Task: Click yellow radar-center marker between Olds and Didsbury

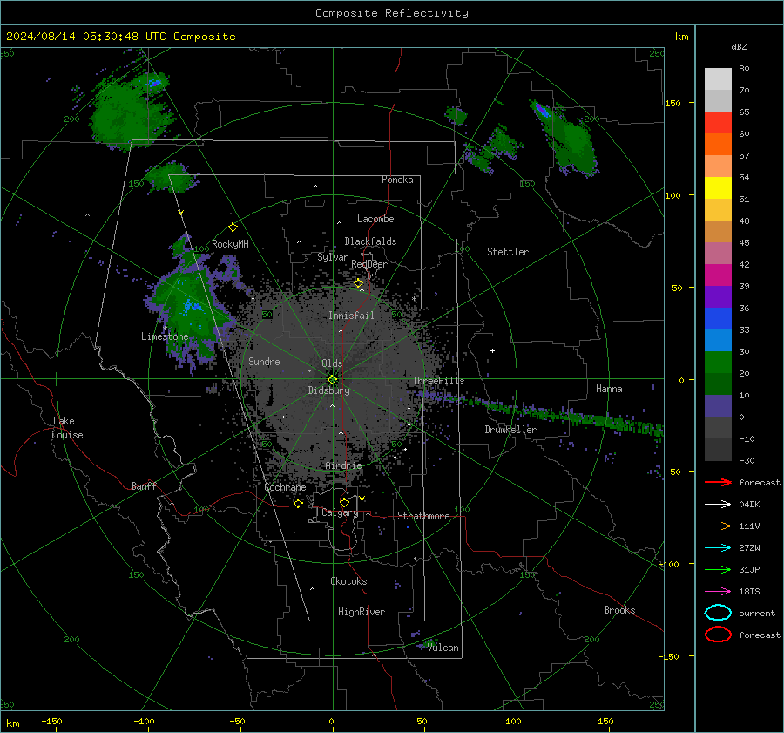Action: (332, 379)
